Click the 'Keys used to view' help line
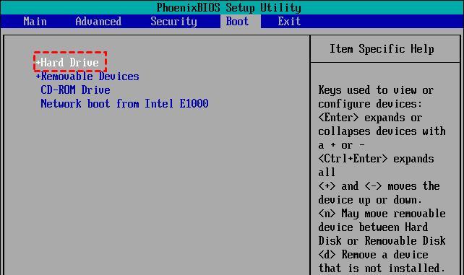The width and height of the screenshot is (464, 275). [376, 90]
